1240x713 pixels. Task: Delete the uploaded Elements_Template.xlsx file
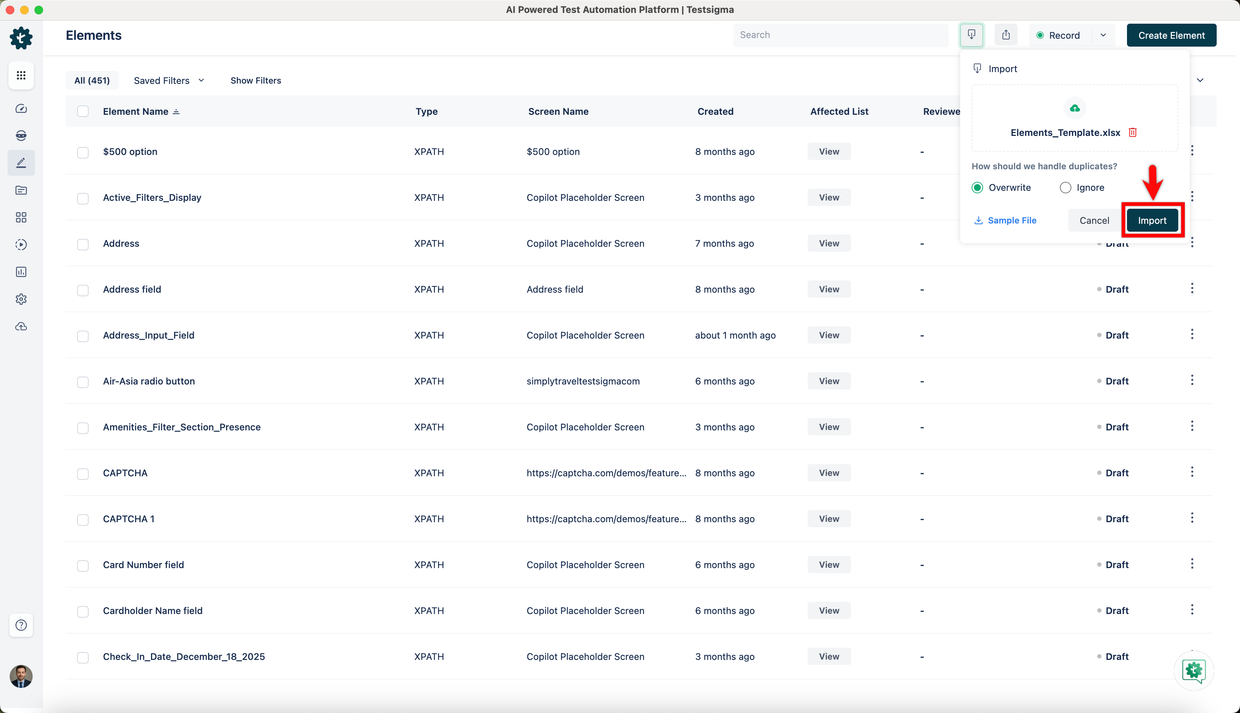click(x=1132, y=133)
